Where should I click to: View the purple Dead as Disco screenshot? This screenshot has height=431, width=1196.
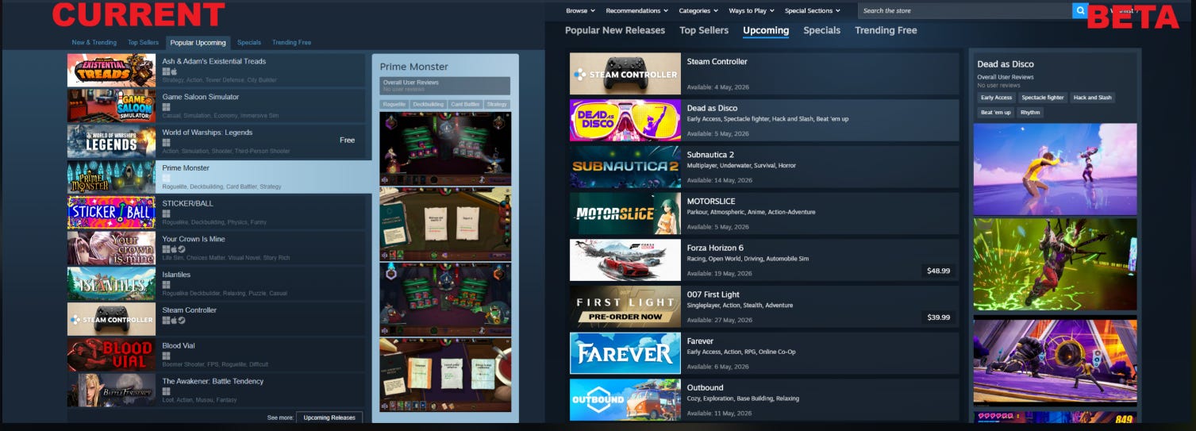click(x=1055, y=361)
